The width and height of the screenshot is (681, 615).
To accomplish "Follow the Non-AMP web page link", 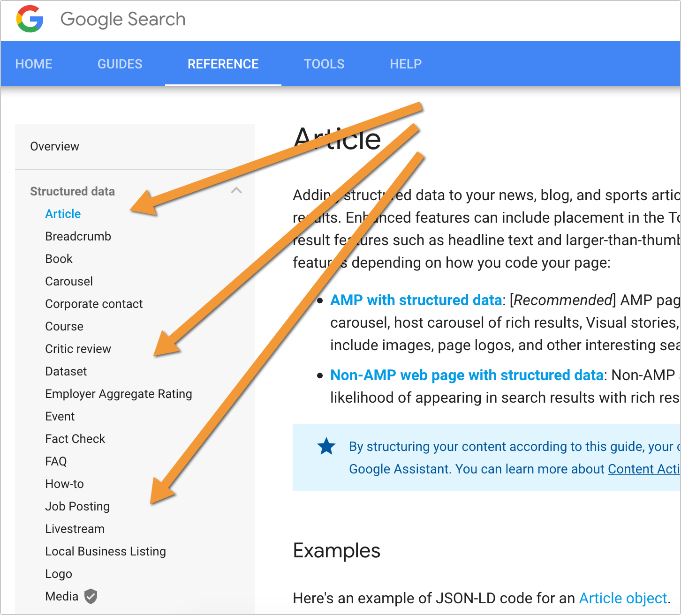I will (x=467, y=375).
